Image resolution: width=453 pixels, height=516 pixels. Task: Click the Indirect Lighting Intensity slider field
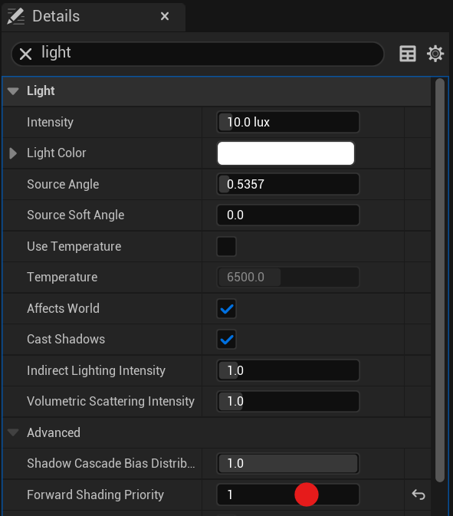tap(288, 370)
